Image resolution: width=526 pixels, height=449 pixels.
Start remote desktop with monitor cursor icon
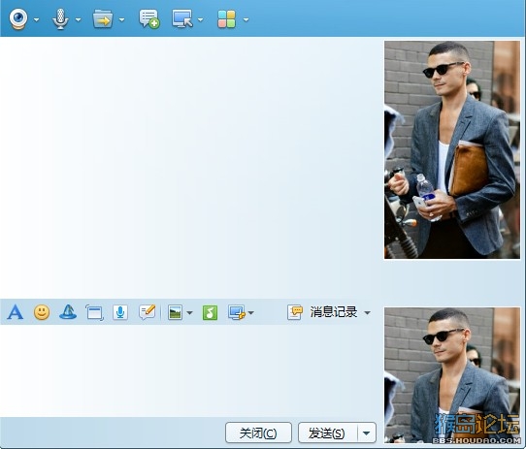(x=182, y=19)
